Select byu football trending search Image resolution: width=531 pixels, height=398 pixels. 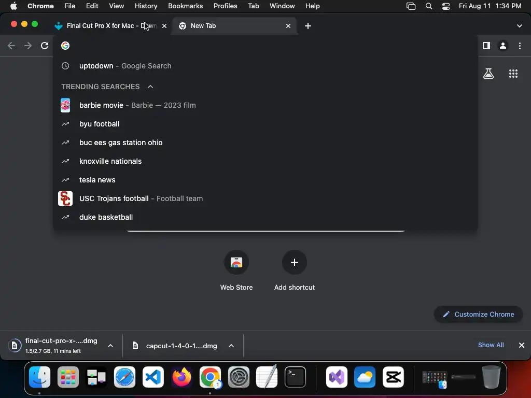coord(265,124)
